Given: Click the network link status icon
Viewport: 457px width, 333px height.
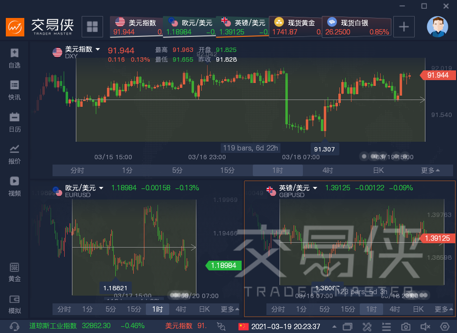Looking at the screenshot, I should (221, 326).
